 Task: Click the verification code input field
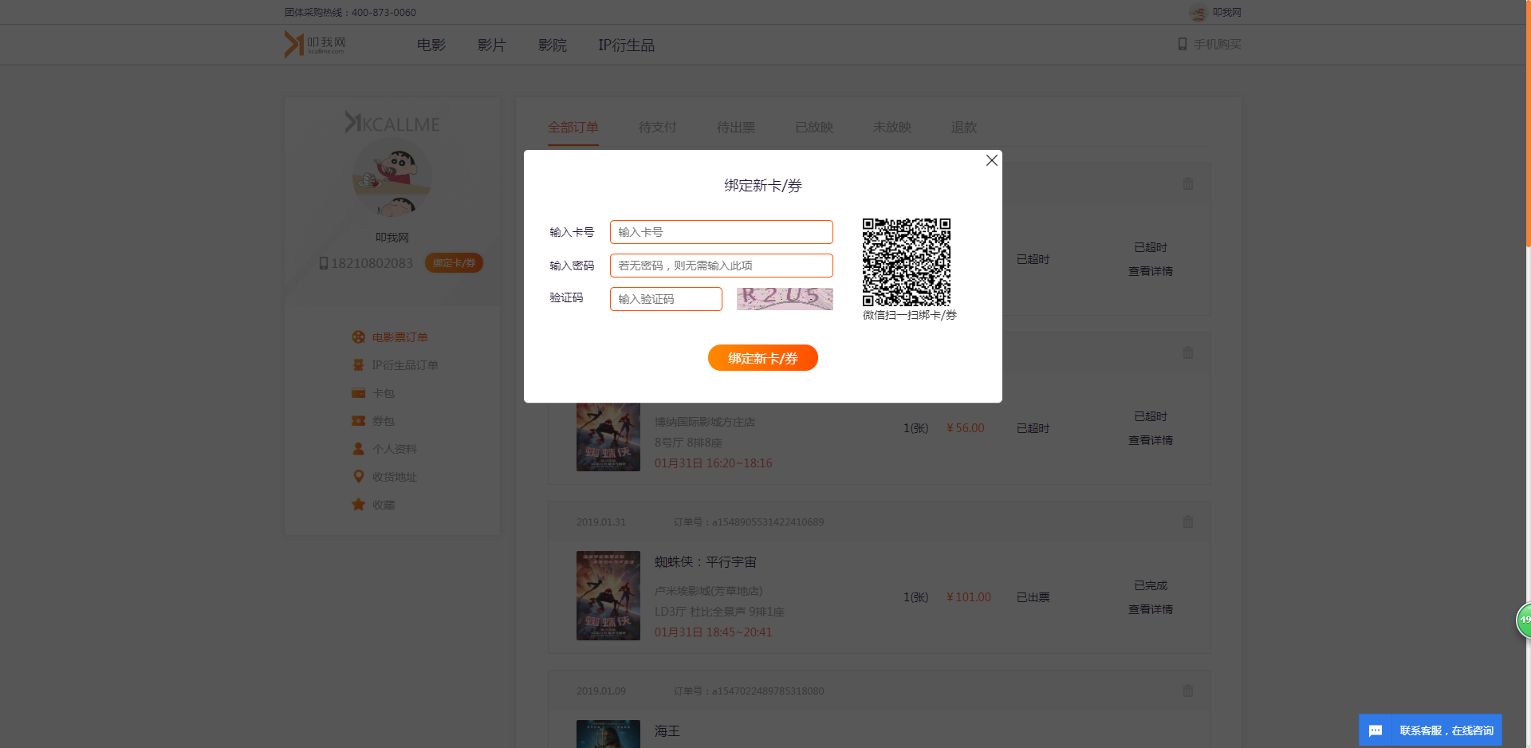[x=666, y=299]
